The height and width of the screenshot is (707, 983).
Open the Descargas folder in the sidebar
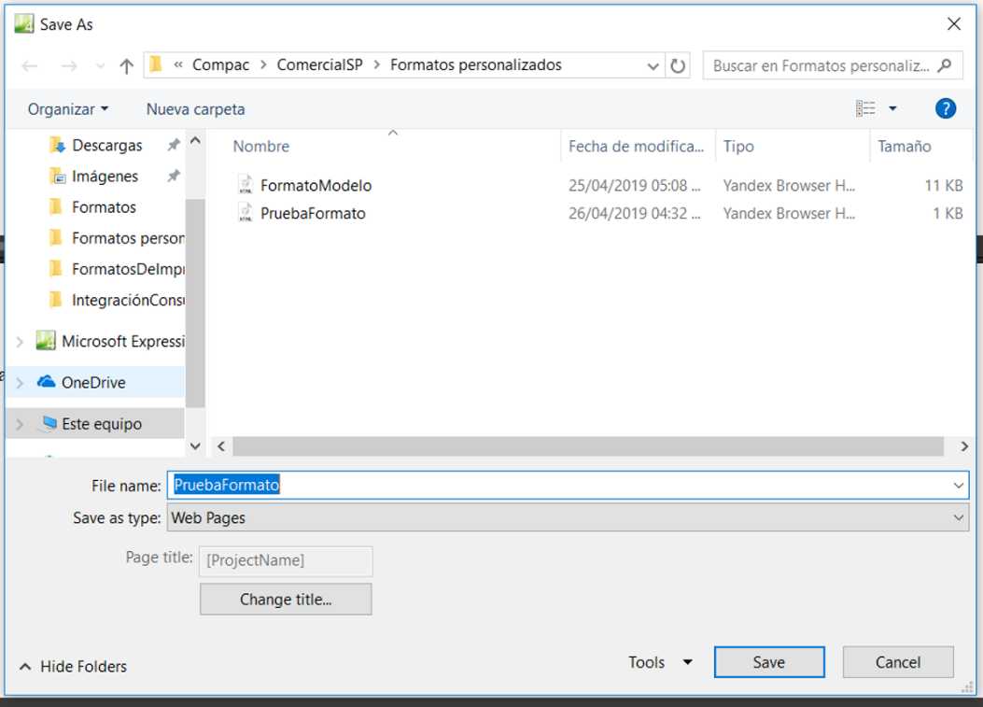106,145
